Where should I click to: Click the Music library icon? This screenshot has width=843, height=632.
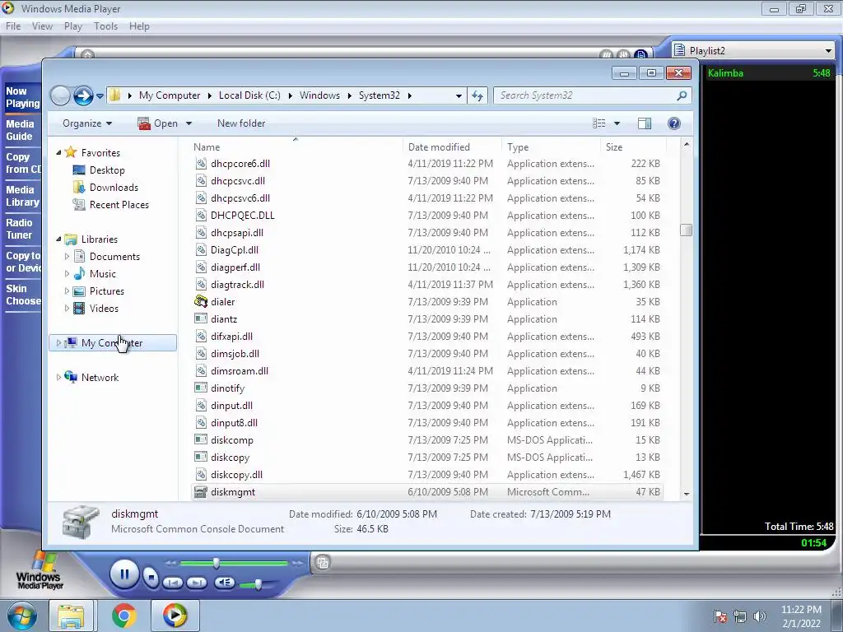click(x=79, y=273)
